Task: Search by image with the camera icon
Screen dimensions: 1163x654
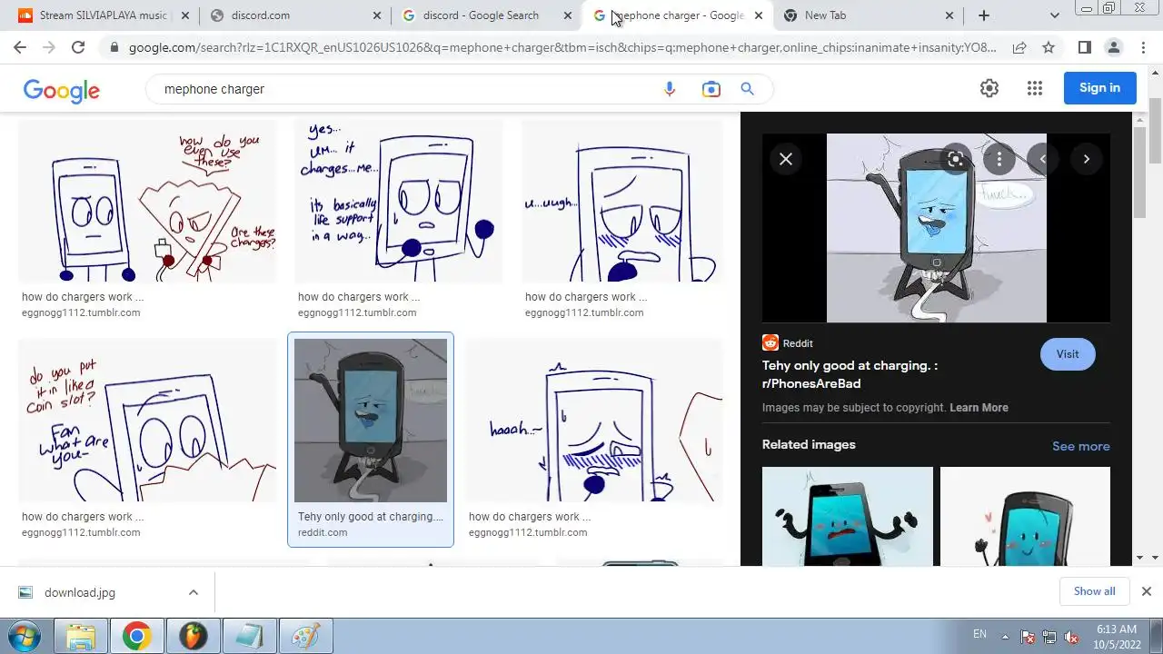Action: click(x=711, y=89)
